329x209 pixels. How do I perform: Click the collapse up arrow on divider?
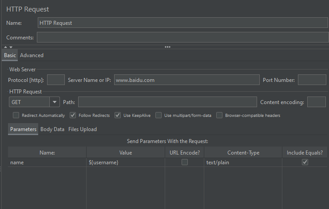5,47
